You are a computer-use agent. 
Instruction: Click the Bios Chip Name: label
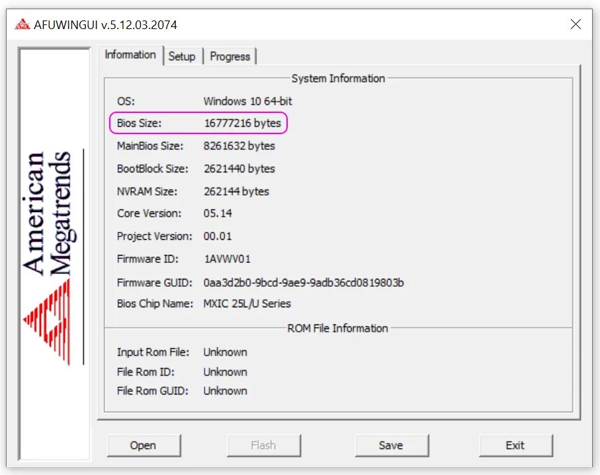pyautogui.click(x=155, y=304)
